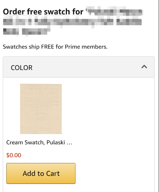
Task: Click the COLOR section header label
Action: coord(22,68)
